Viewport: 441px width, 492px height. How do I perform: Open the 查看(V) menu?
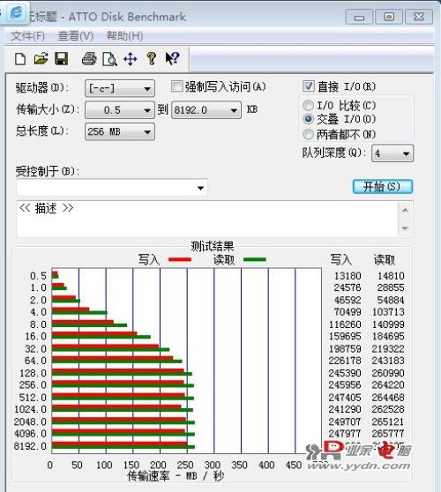pos(75,36)
